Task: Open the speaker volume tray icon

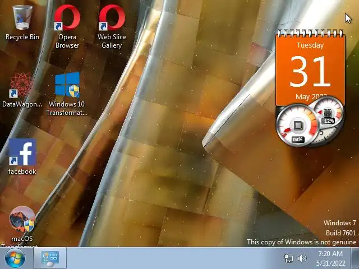Action: point(302,258)
